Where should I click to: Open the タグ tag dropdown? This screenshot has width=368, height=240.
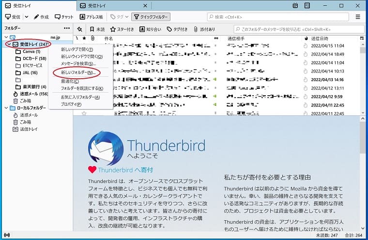tap(120, 17)
